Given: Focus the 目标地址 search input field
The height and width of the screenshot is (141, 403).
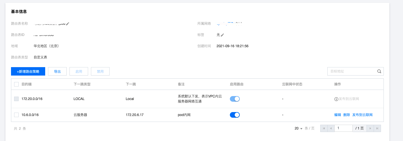Looking at the screenshot, I should pyautogui.click(x=352, y=71).
